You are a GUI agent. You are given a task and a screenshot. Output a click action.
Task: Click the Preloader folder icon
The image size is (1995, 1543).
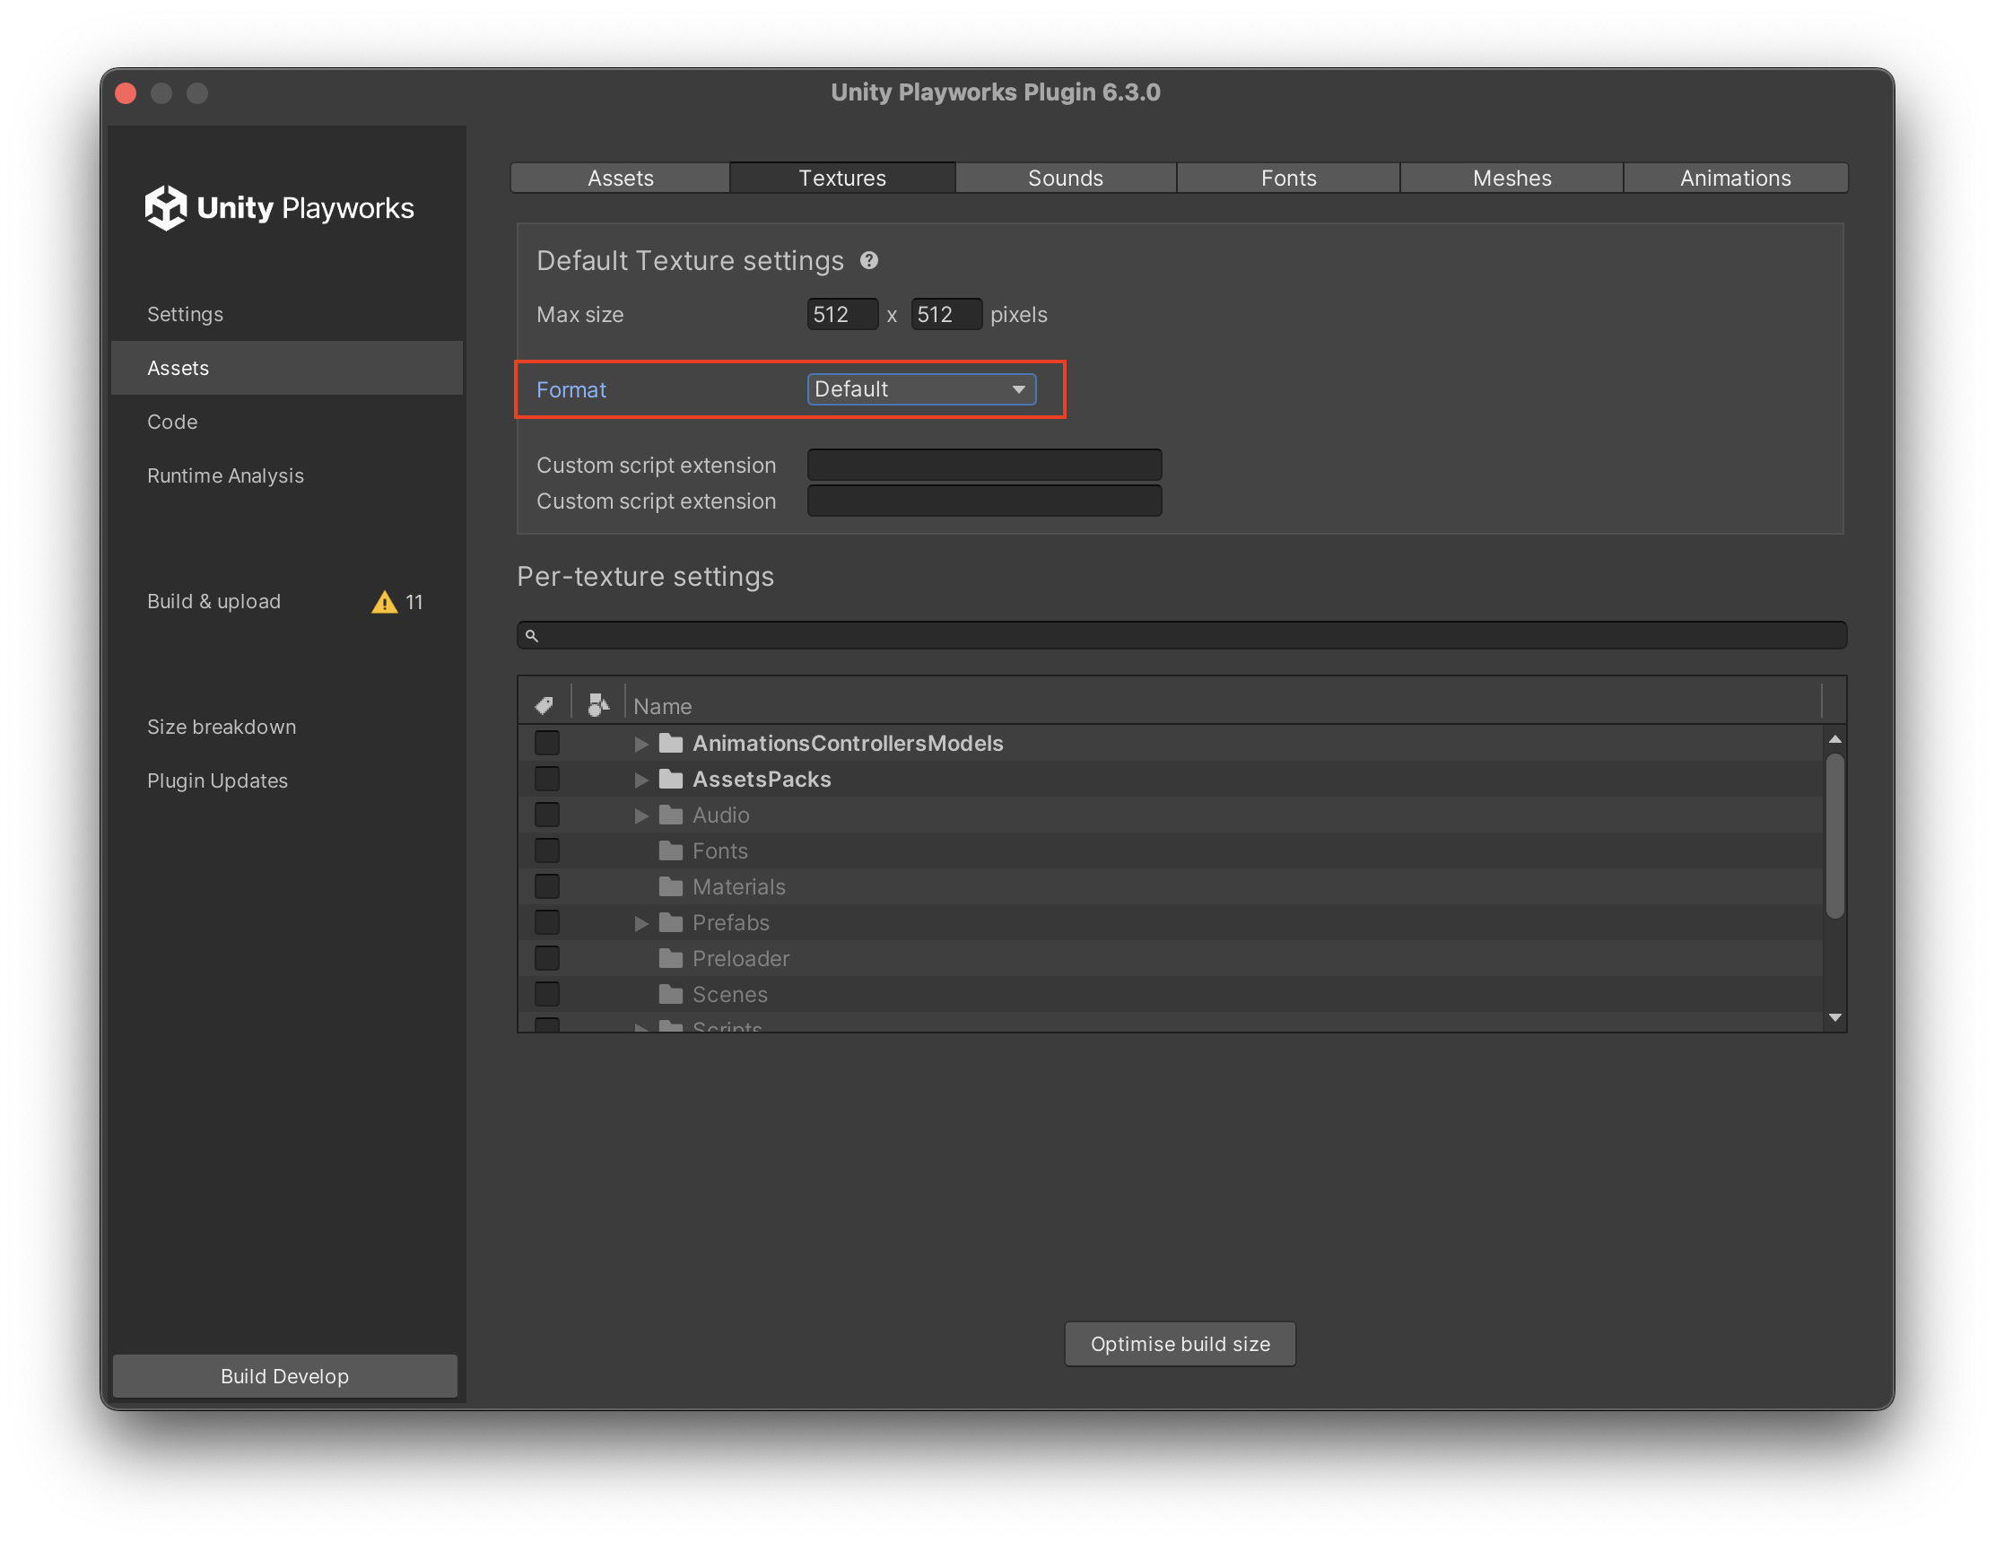pos(671,957)
